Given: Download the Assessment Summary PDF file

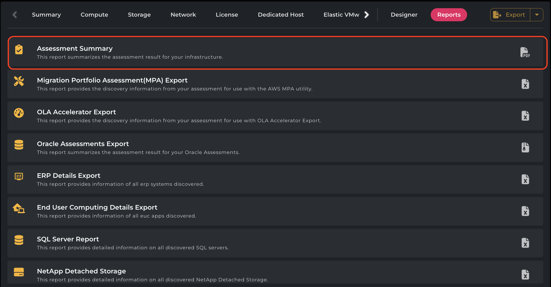Looking at the screenshot, I should [x=525, y=52].
